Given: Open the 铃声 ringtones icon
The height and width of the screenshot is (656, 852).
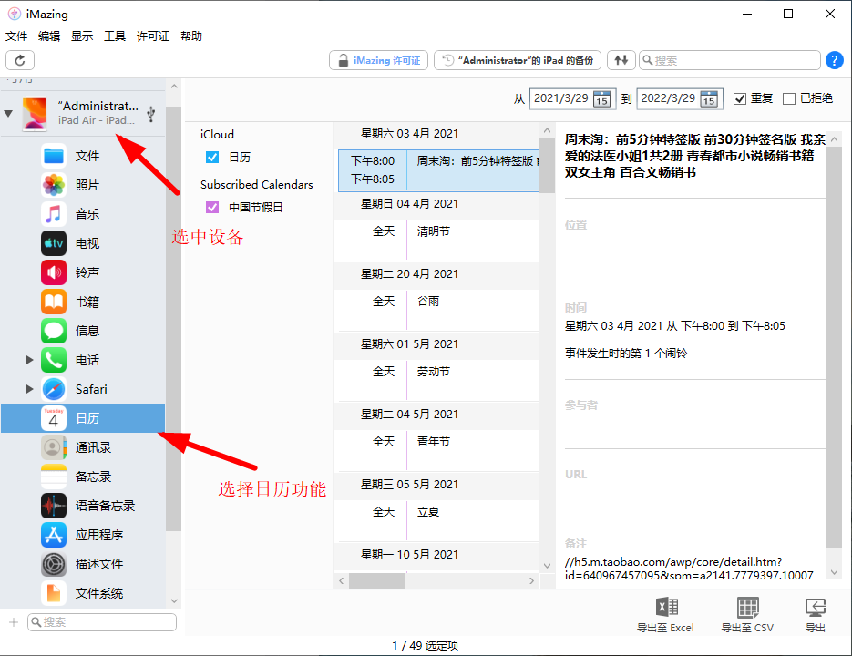Looking at the screenshot, I should pyautogui.click(x=54, y=272).
